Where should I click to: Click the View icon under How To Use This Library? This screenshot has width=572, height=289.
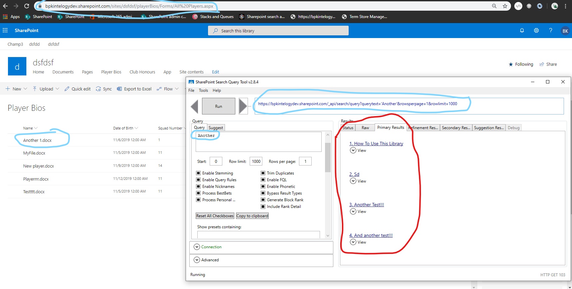point(353,151)
